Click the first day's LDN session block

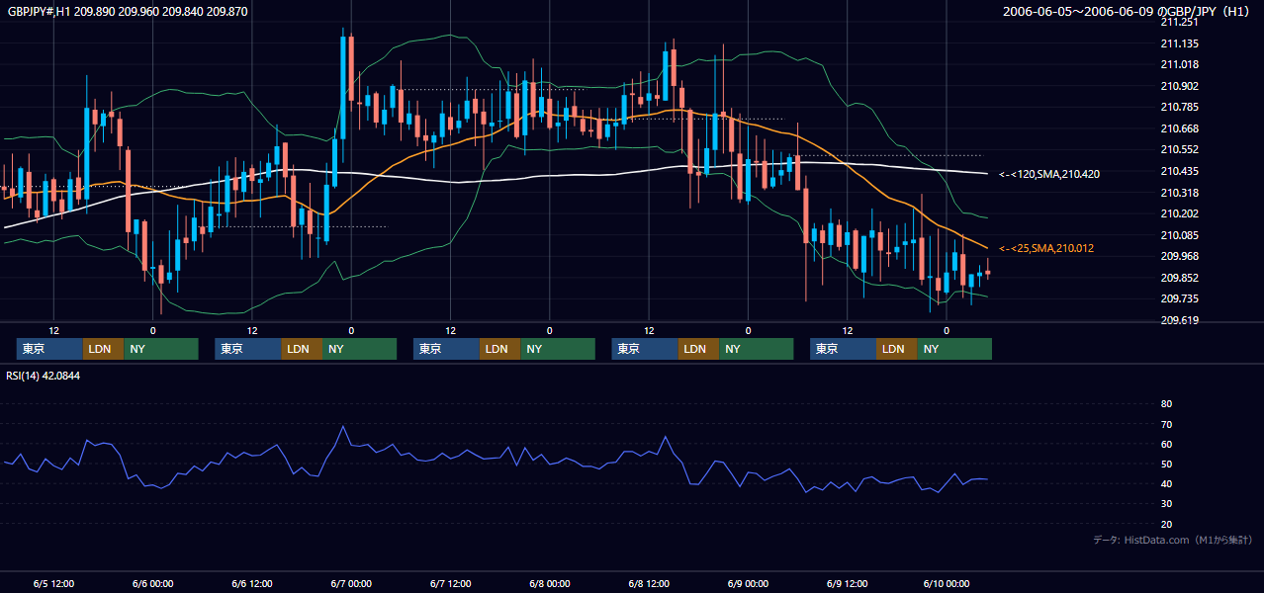click(x=104, y=349)
